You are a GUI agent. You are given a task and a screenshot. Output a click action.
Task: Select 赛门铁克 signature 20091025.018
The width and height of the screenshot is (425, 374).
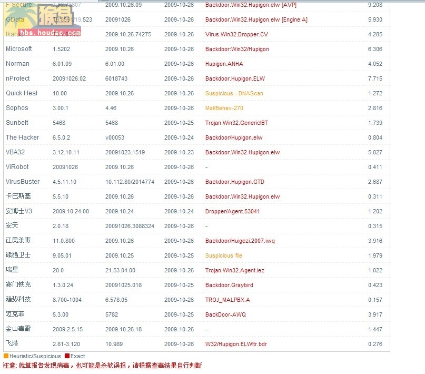[123, 285]
